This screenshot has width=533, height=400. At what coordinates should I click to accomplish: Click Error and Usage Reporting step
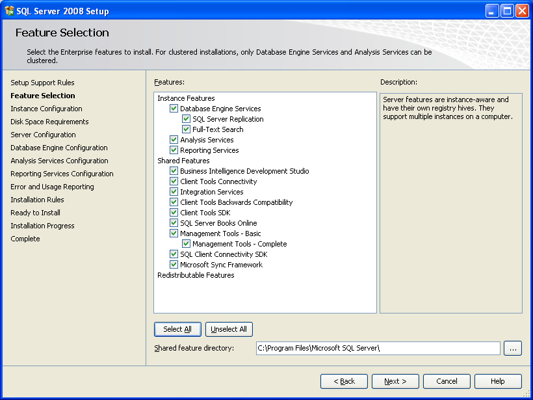tap(53, 187)
